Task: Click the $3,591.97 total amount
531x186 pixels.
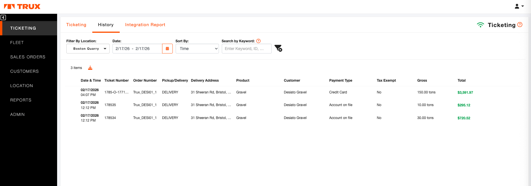Action: click(465, 93)
